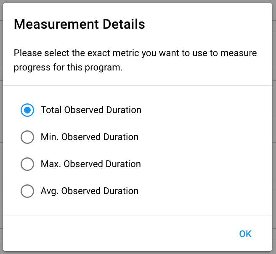Click the word "Observed" in the Min. option

pos(81,137)
